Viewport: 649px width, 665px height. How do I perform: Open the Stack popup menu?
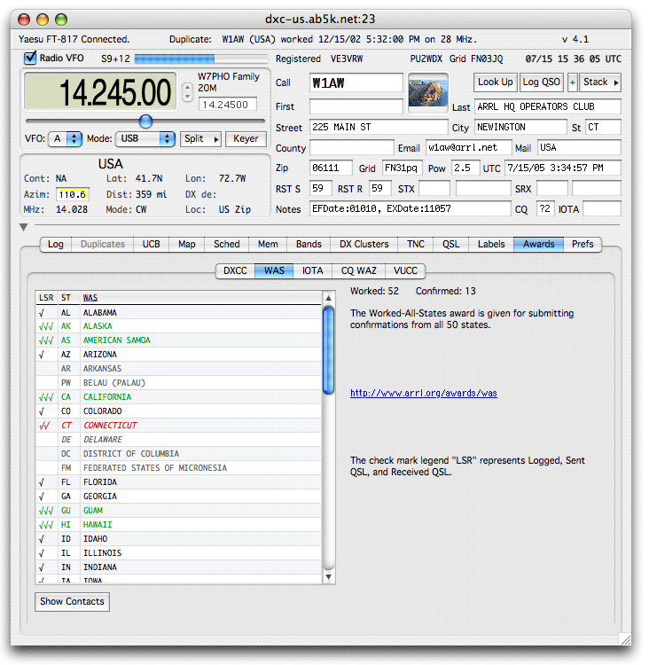pyautogui.click(x=600, y=82)
